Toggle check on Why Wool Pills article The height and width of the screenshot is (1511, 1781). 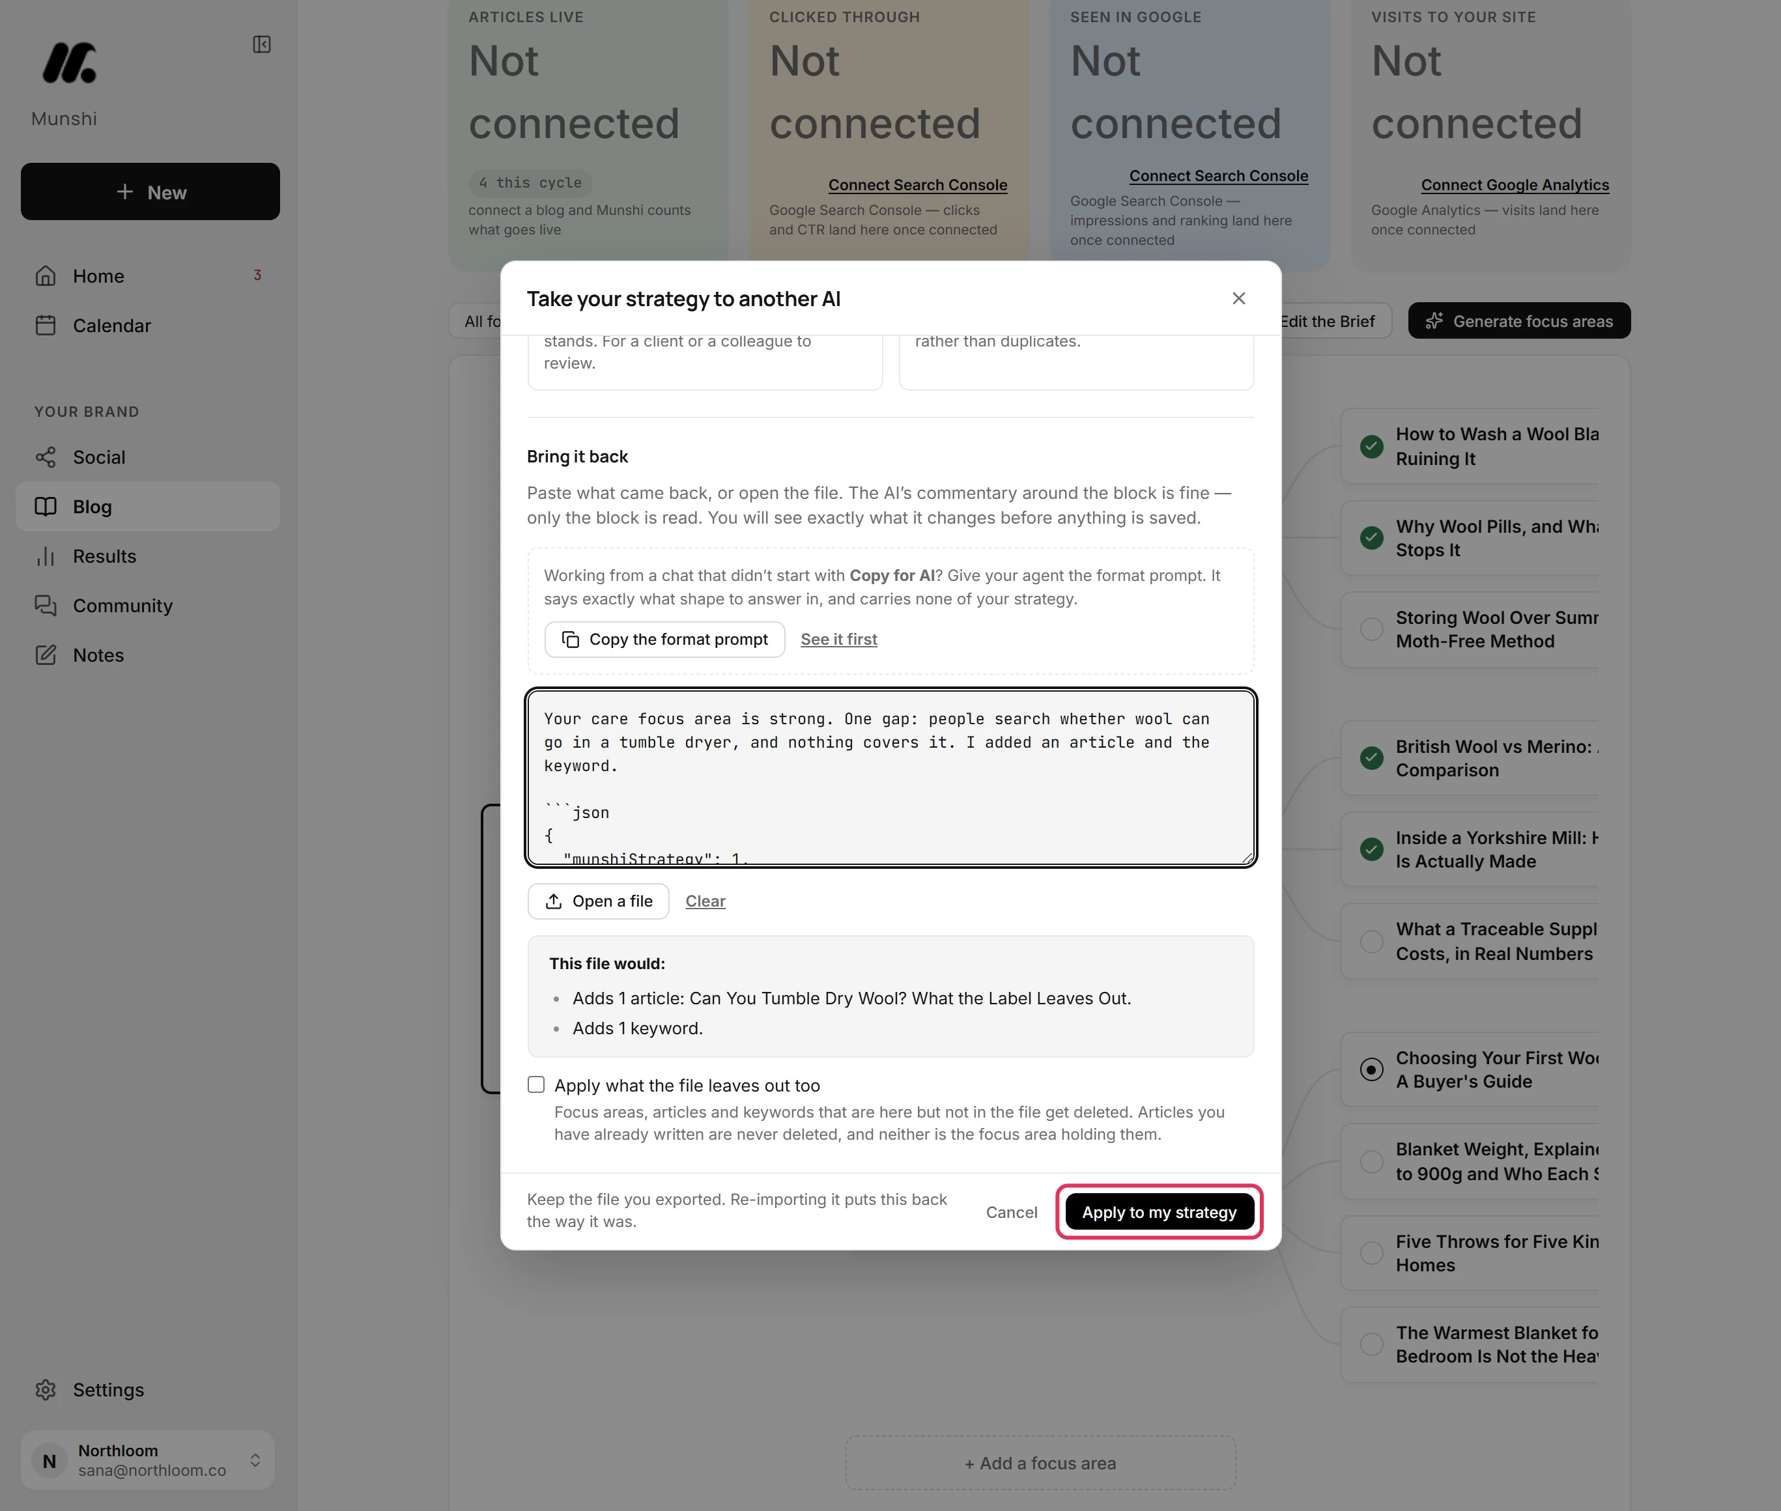[x=1371, y=538]
